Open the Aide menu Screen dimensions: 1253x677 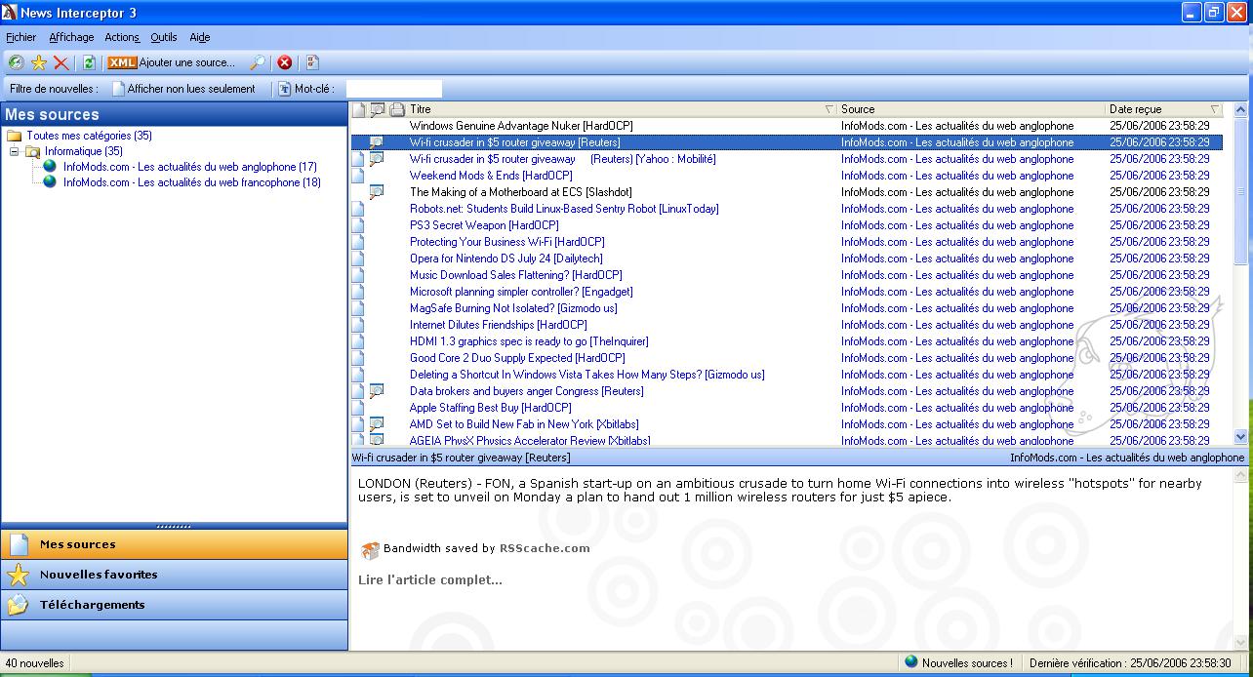point(200,37)
